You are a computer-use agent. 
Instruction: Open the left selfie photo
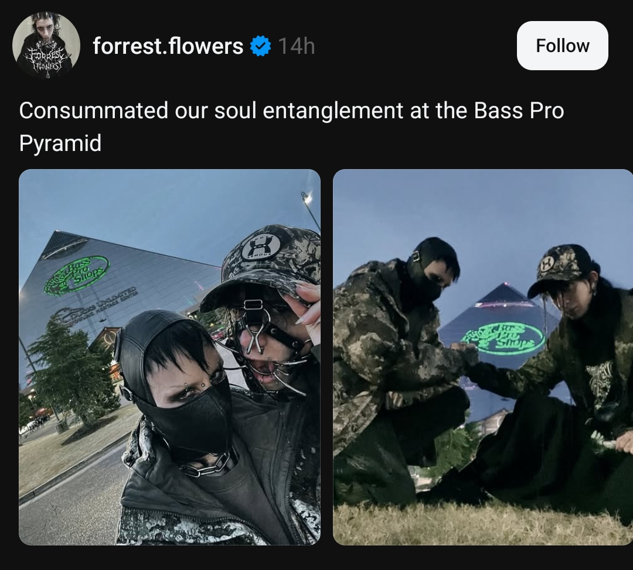point(169,357)
